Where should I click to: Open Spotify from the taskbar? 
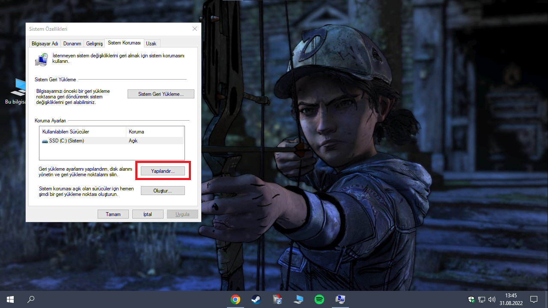pyautogui.click(x=319, y=299)
